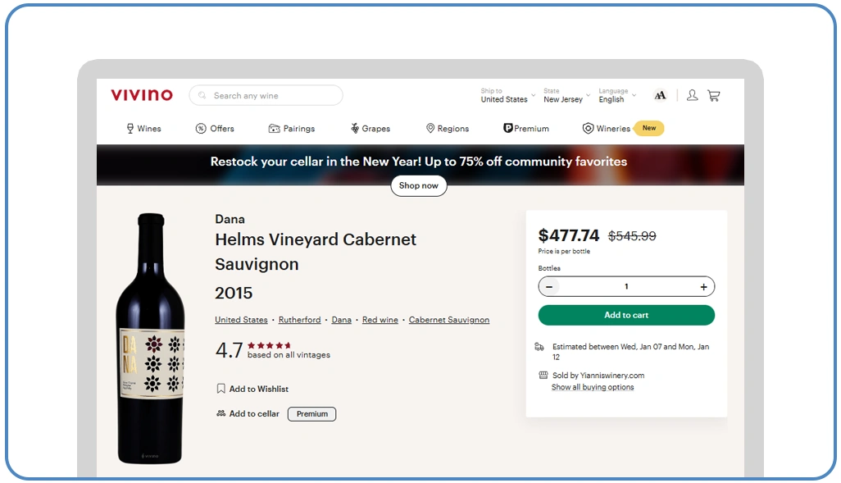Screen dimensions: 841x483
Task: Select the Grapes menu item
Action: click(x=370, y=129)
